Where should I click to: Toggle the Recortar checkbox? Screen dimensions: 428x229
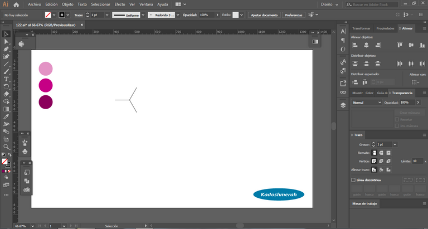coord(397,119)
